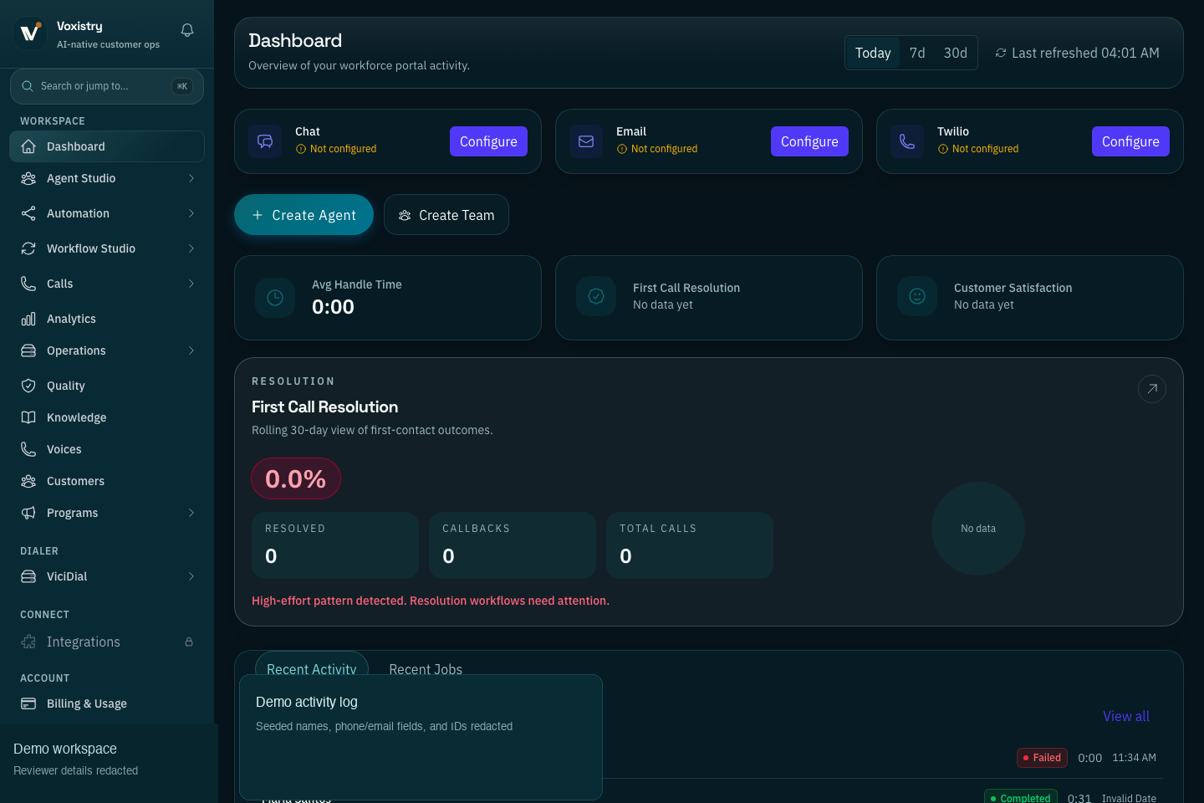Click the Knowledge book icon

[x=28, y=417]
